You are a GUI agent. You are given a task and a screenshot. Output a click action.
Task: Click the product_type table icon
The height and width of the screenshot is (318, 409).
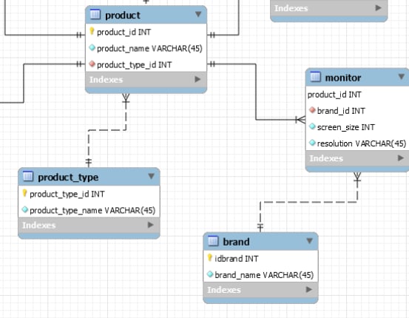(28, 176)
